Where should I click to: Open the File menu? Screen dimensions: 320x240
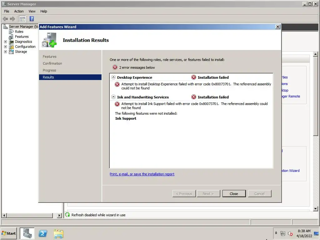[x=7, y=11]
